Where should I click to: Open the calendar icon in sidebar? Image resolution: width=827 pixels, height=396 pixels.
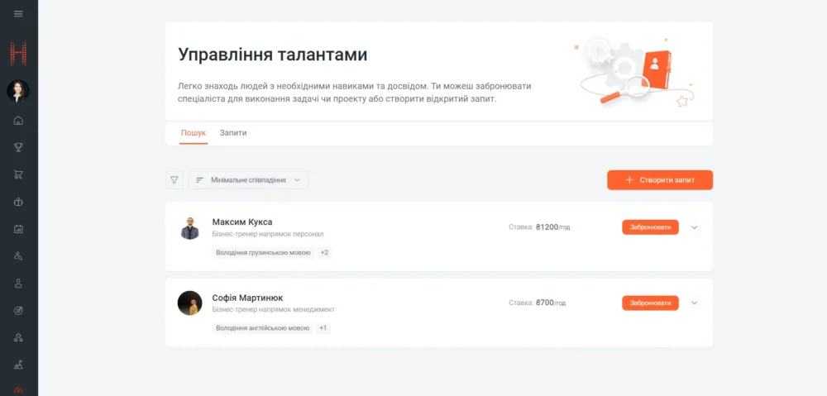point(18,229)
